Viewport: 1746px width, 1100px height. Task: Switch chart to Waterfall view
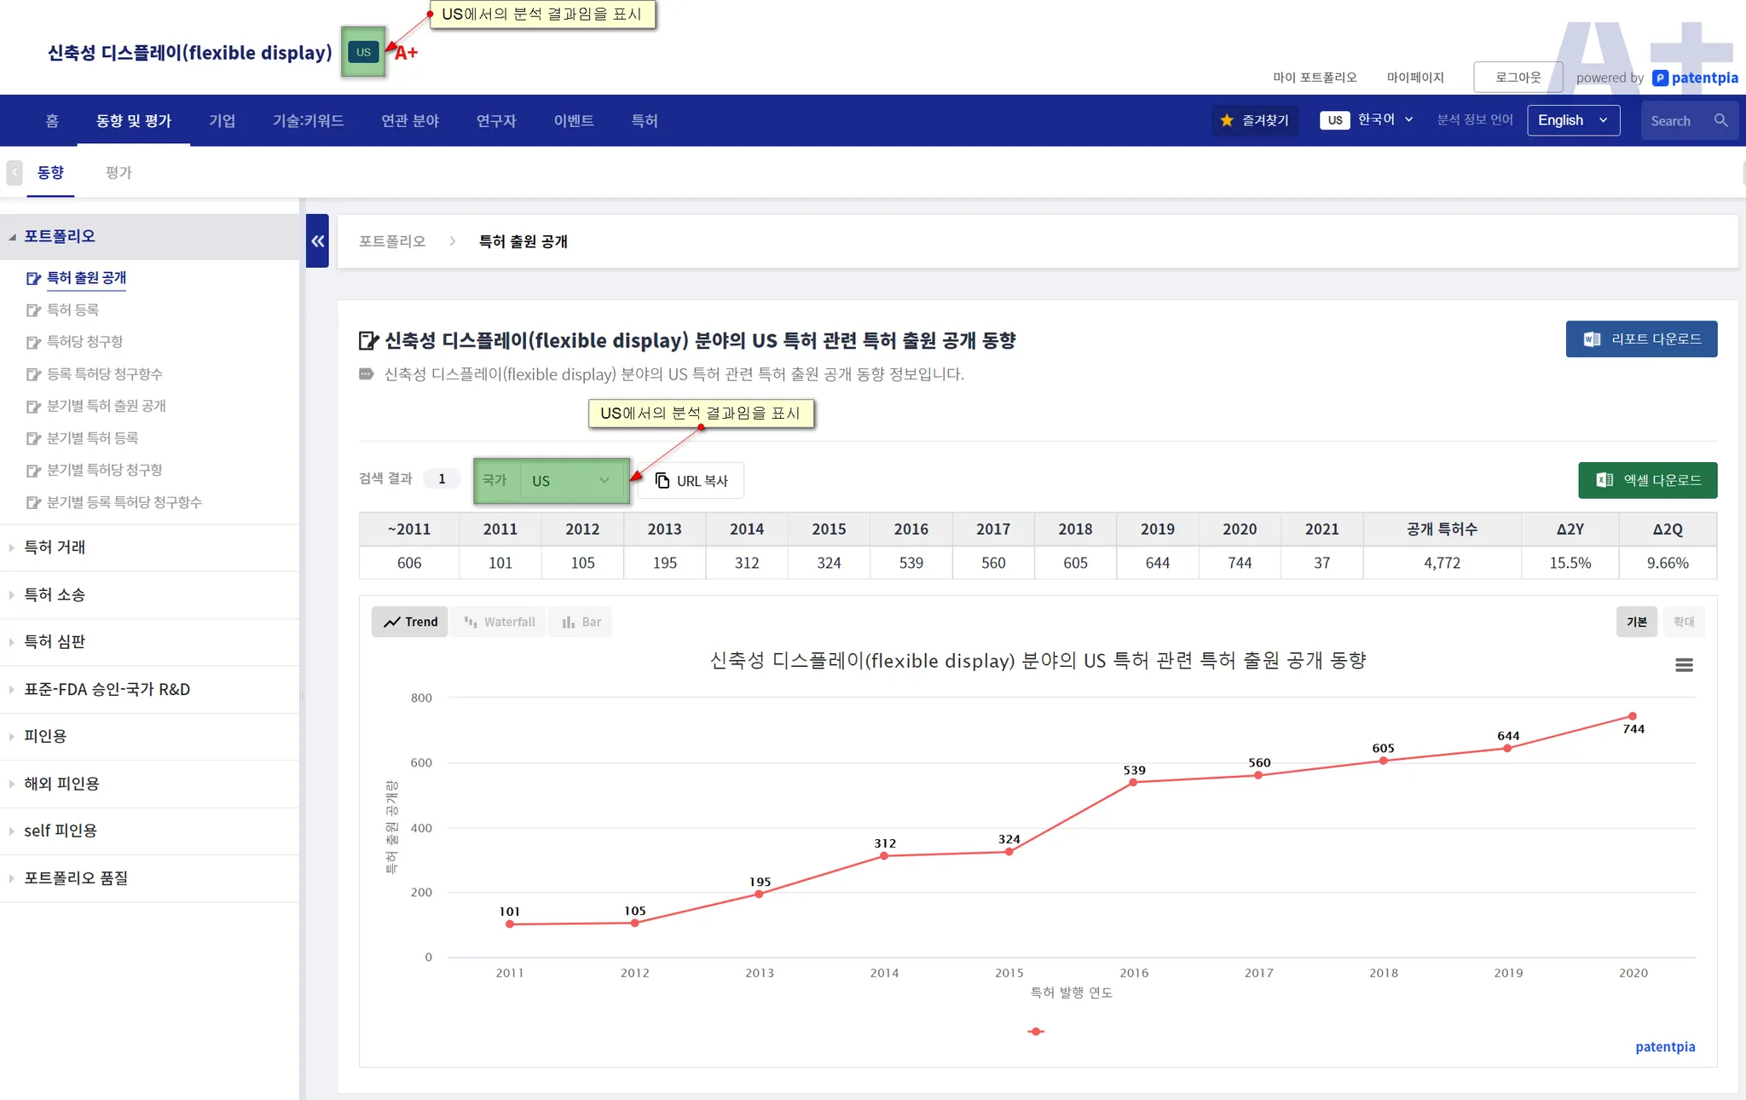(x=500, y=622)
